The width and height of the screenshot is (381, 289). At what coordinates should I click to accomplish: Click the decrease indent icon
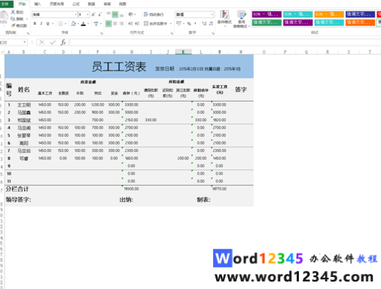pos(130,23)
